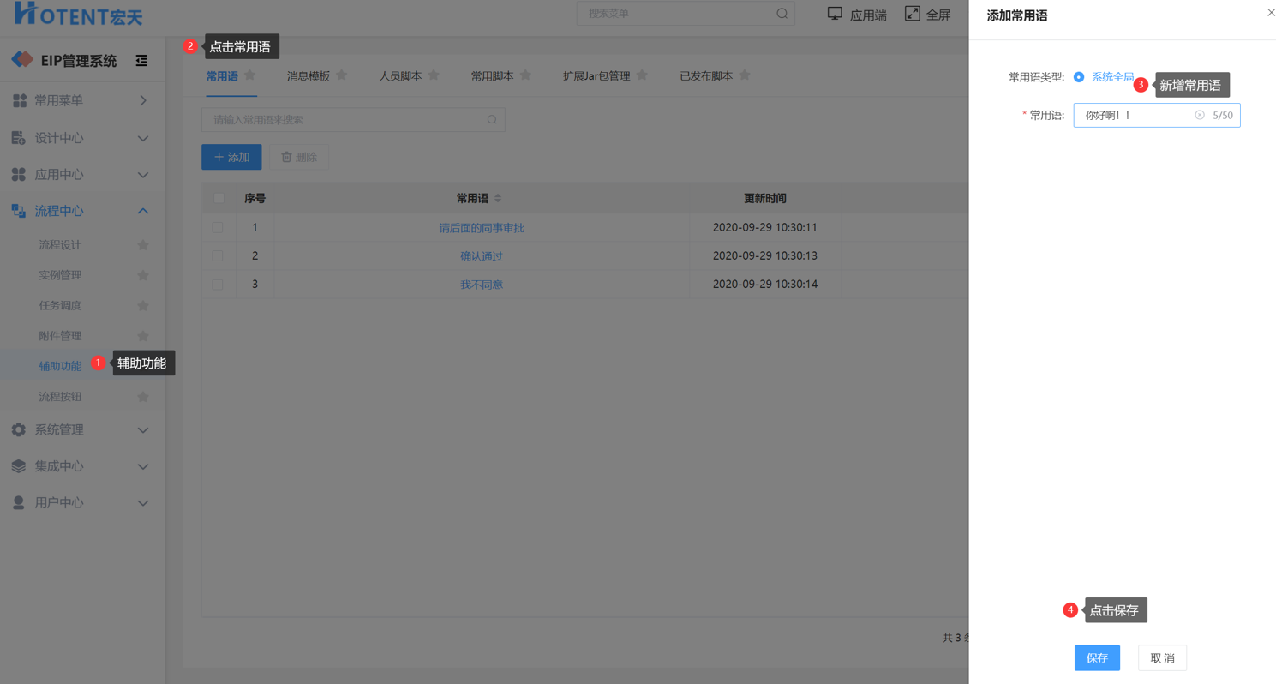Expand the 集成中心 menu chevron
The width and height of the screenshot is (1276, 684).
pos(143,467)
